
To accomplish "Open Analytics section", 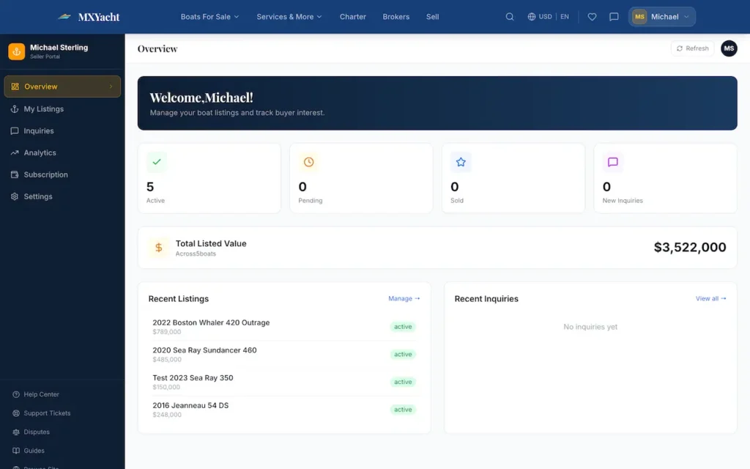I will pyautogui.click(x=62, y=152).
